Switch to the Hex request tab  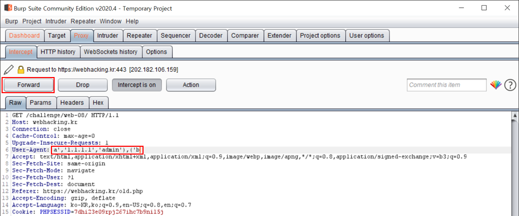click(98, 103)
